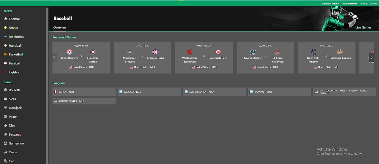Show next featured games with right arrow
Image resolution: width=379 pixels, height=164 pixels.
pos(371,58)
